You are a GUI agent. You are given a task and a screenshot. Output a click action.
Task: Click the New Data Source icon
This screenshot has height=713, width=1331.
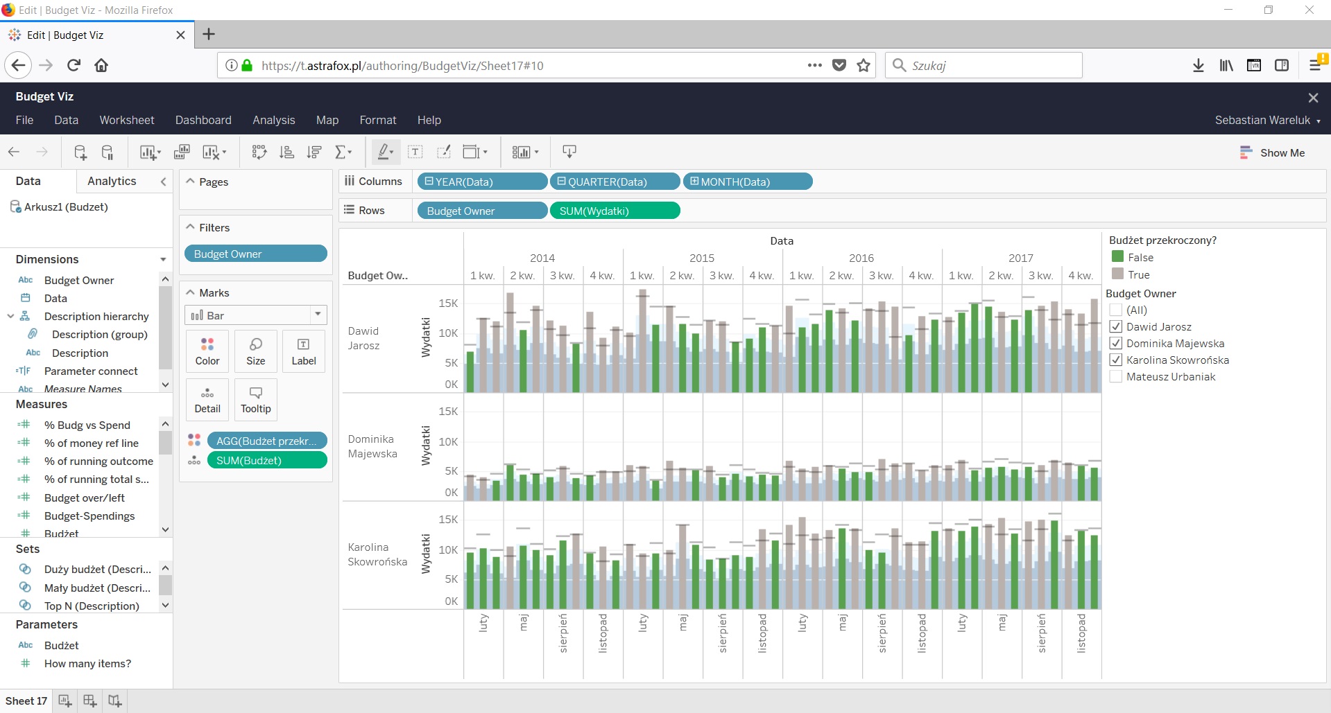point(80,152)
